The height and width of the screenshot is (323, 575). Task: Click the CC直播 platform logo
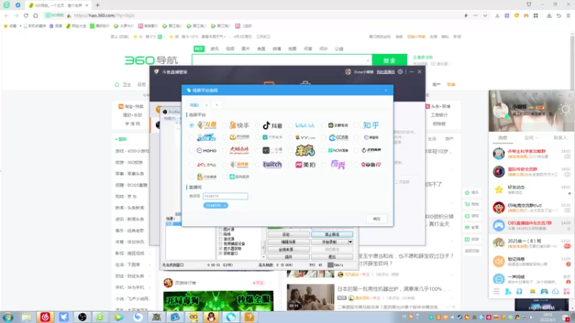point(339,138)
